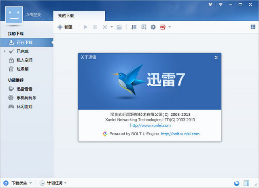Close the 关于迅雷 about dialog
Image resolution: width=259 pixels, height=188 pixels.
click(x=216, y=58)
